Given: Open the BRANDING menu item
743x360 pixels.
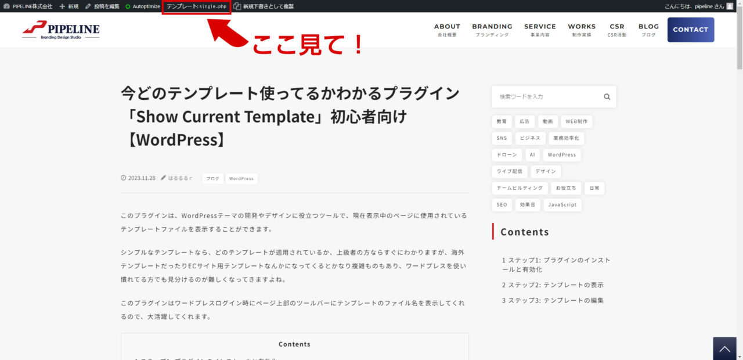Looking at the screenshot, I should 492,30.
